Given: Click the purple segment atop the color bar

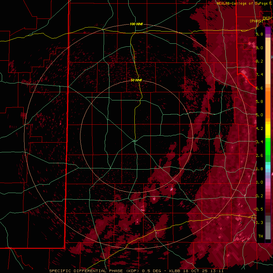Looking at the screenshot, I should 268,30.
